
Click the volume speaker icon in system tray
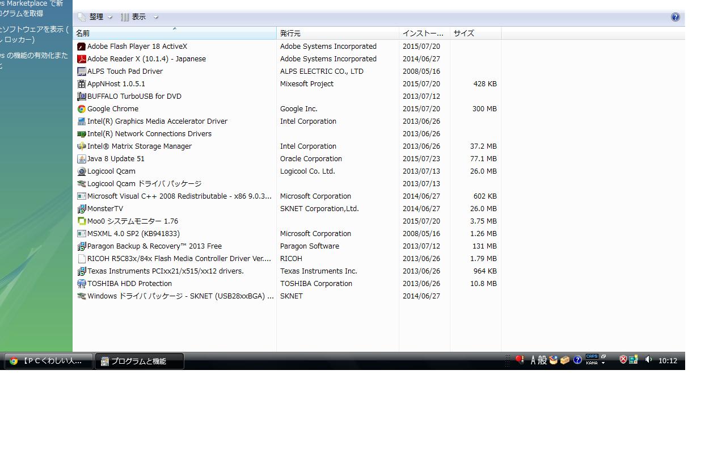click(x=648, y=360)
